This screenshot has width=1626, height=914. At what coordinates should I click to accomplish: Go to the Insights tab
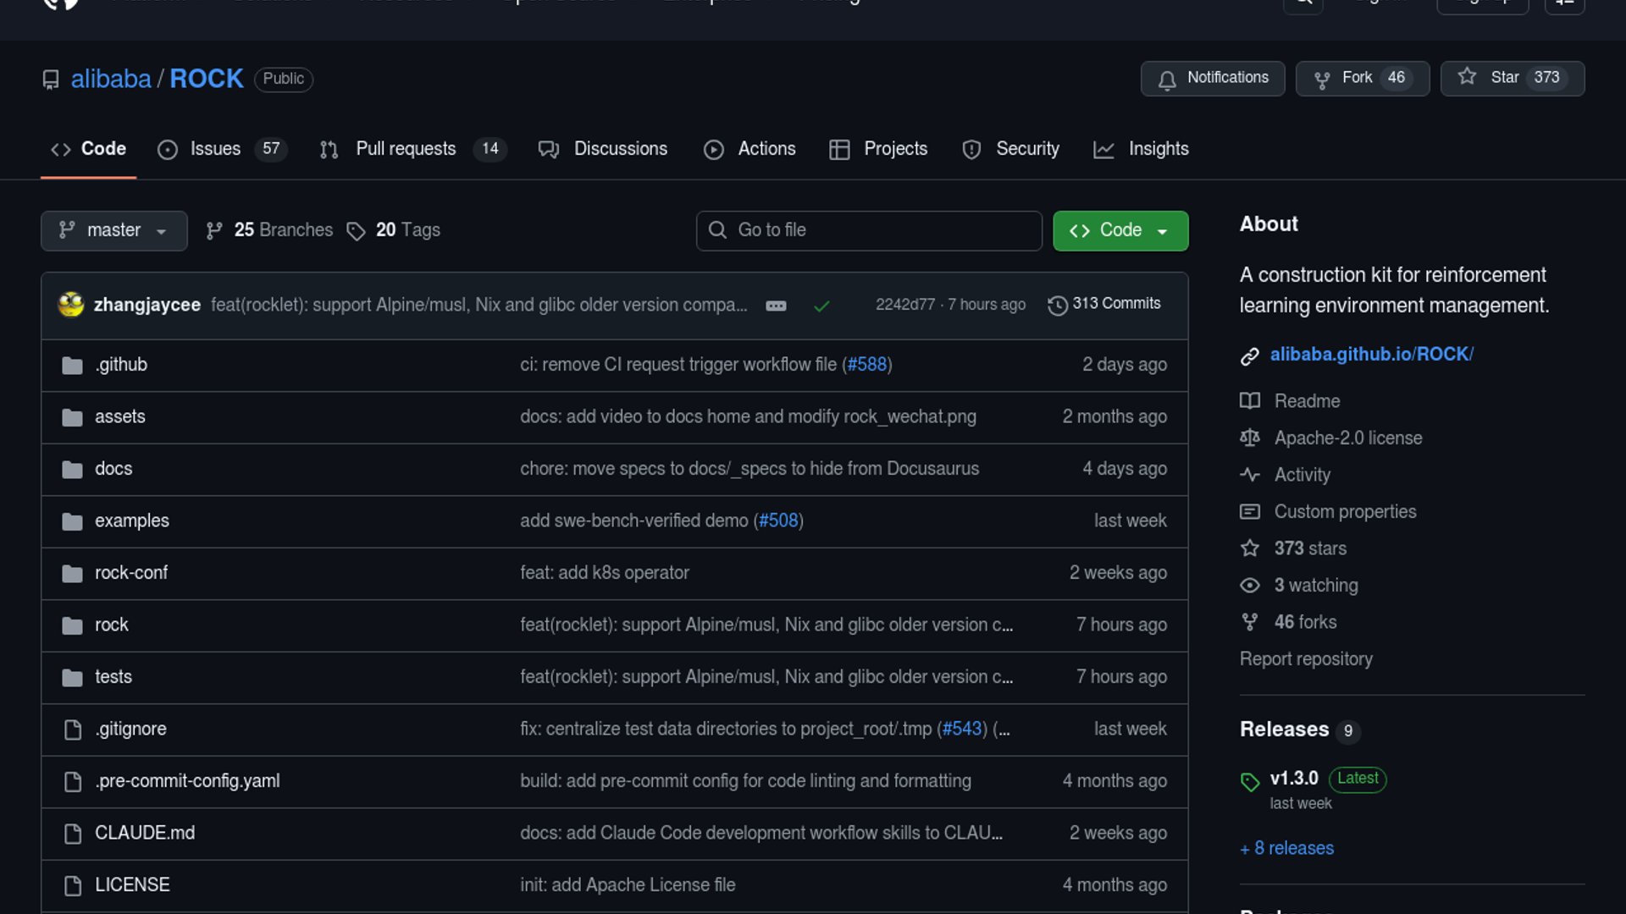[1158, 149]
